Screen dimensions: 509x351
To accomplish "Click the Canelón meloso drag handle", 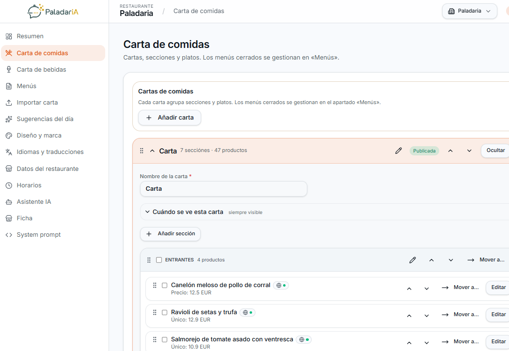I will (155, 285).
